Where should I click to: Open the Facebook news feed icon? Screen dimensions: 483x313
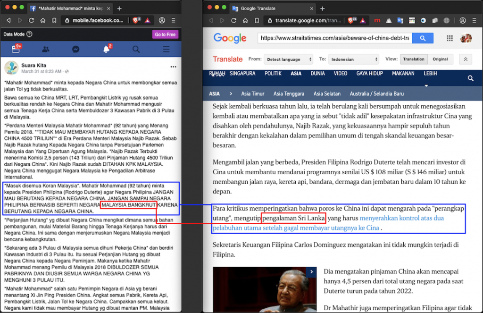(x=16, y=49)
